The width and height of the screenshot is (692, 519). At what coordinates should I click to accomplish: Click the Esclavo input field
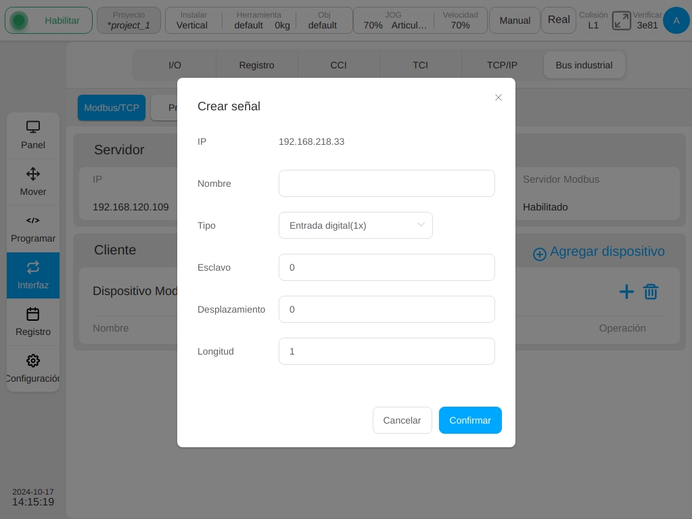point(387,267)
